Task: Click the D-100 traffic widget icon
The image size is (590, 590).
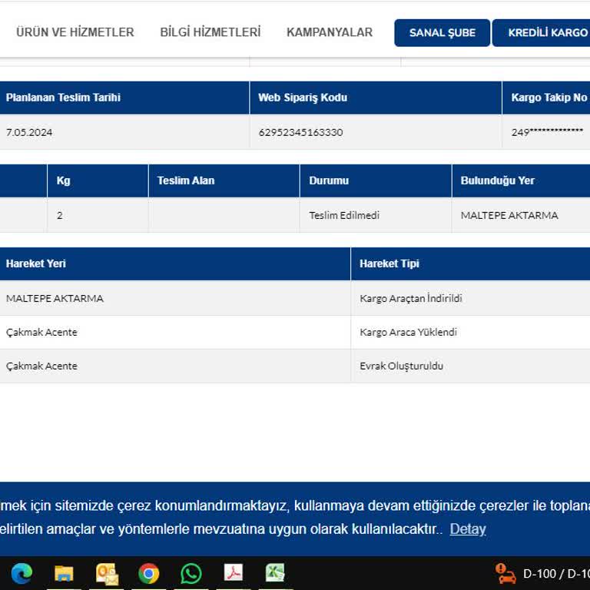Action: 506,573
